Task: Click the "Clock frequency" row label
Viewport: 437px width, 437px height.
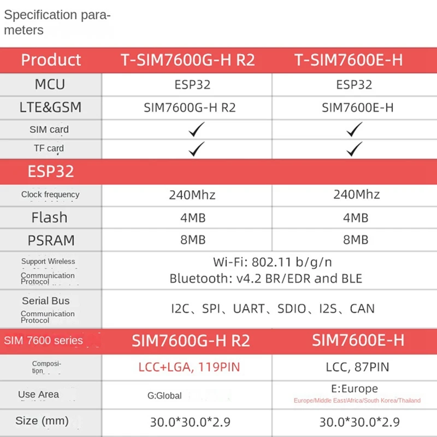Action: (x=50, y=194)
